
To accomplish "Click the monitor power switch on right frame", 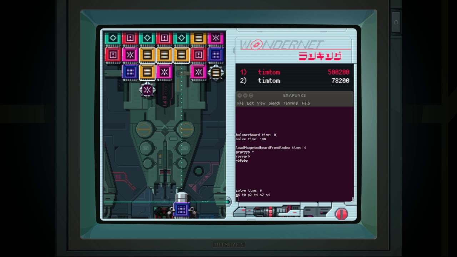I will 396,22.
